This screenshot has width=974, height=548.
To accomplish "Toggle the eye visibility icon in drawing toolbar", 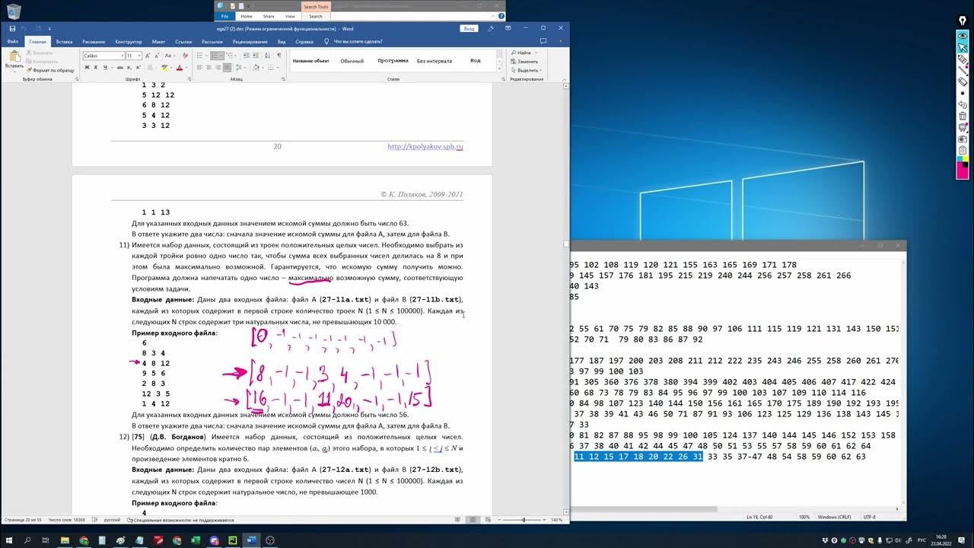I will [963, 36].
